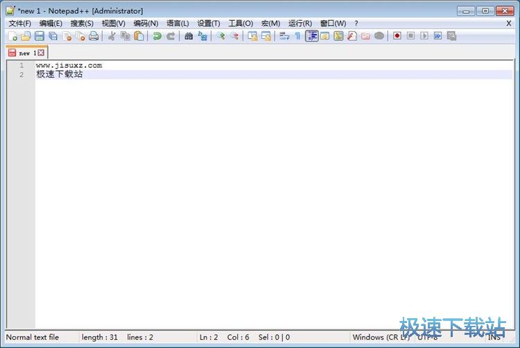Click the Close All documents icon

(80, 36)
